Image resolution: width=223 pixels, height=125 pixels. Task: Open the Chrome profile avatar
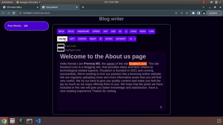click(x=204, y=13)
